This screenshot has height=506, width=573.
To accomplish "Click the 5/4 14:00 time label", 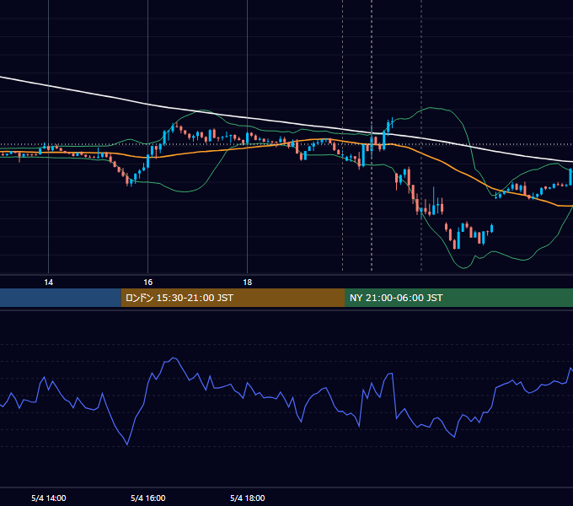I will tap(49, 498).
